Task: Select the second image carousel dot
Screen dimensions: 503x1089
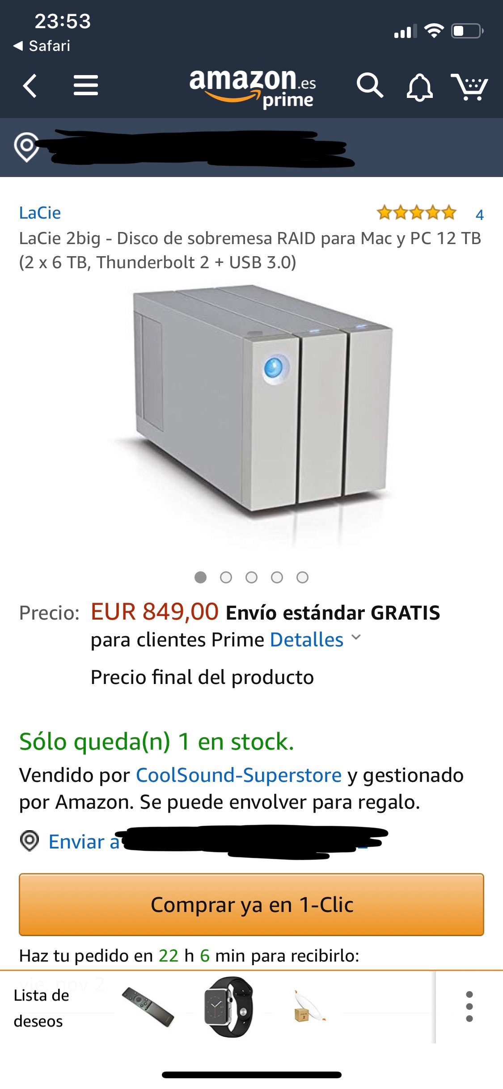Action: pos(226,578)
